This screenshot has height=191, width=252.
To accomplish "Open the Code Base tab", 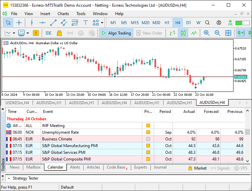I will pyautogui.click(x=117, y=167).
